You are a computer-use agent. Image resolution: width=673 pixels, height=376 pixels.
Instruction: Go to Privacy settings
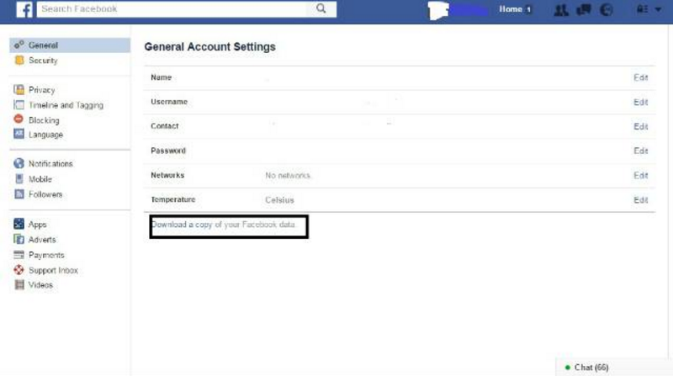click(x=41, y=90)
